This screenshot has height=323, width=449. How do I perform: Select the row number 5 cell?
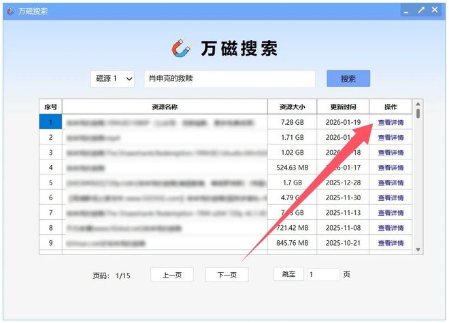point(51,183)
